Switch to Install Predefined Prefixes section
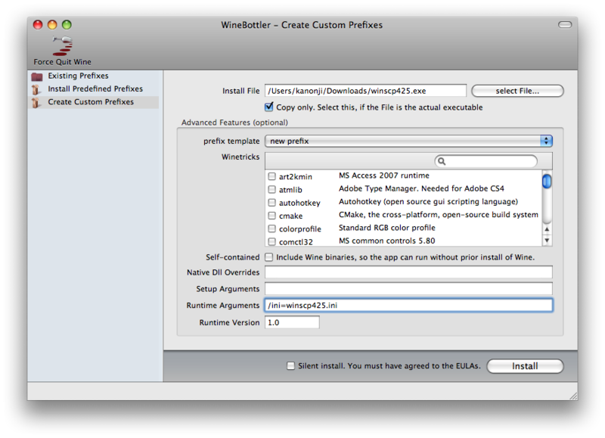The height and width of the screenshot is (438, 605). point(95,89)
